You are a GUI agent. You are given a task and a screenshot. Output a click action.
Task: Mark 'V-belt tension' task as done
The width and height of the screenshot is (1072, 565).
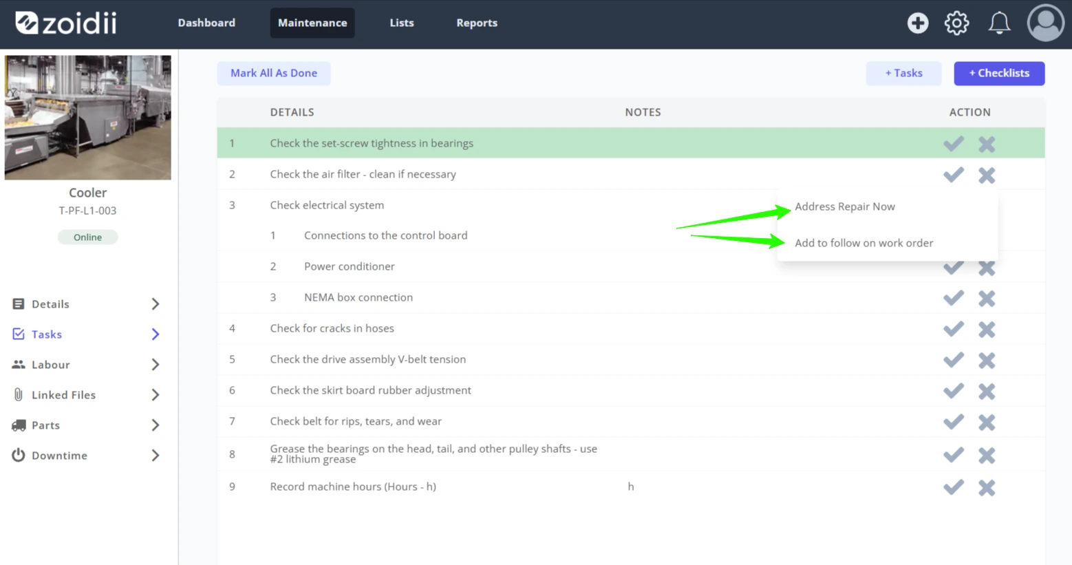coord(953,360)
